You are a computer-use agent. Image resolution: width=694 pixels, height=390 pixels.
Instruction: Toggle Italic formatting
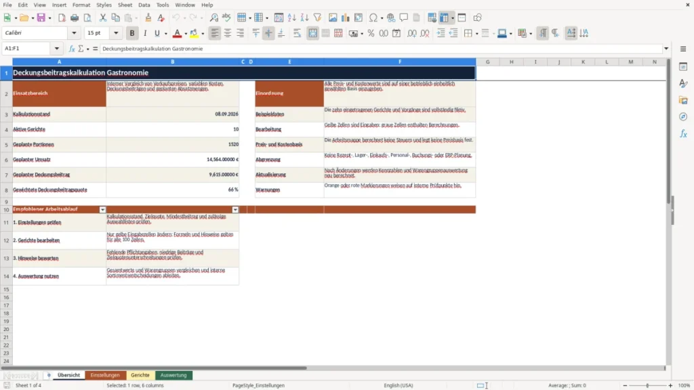pyautogui.click(x=145, y=33)
